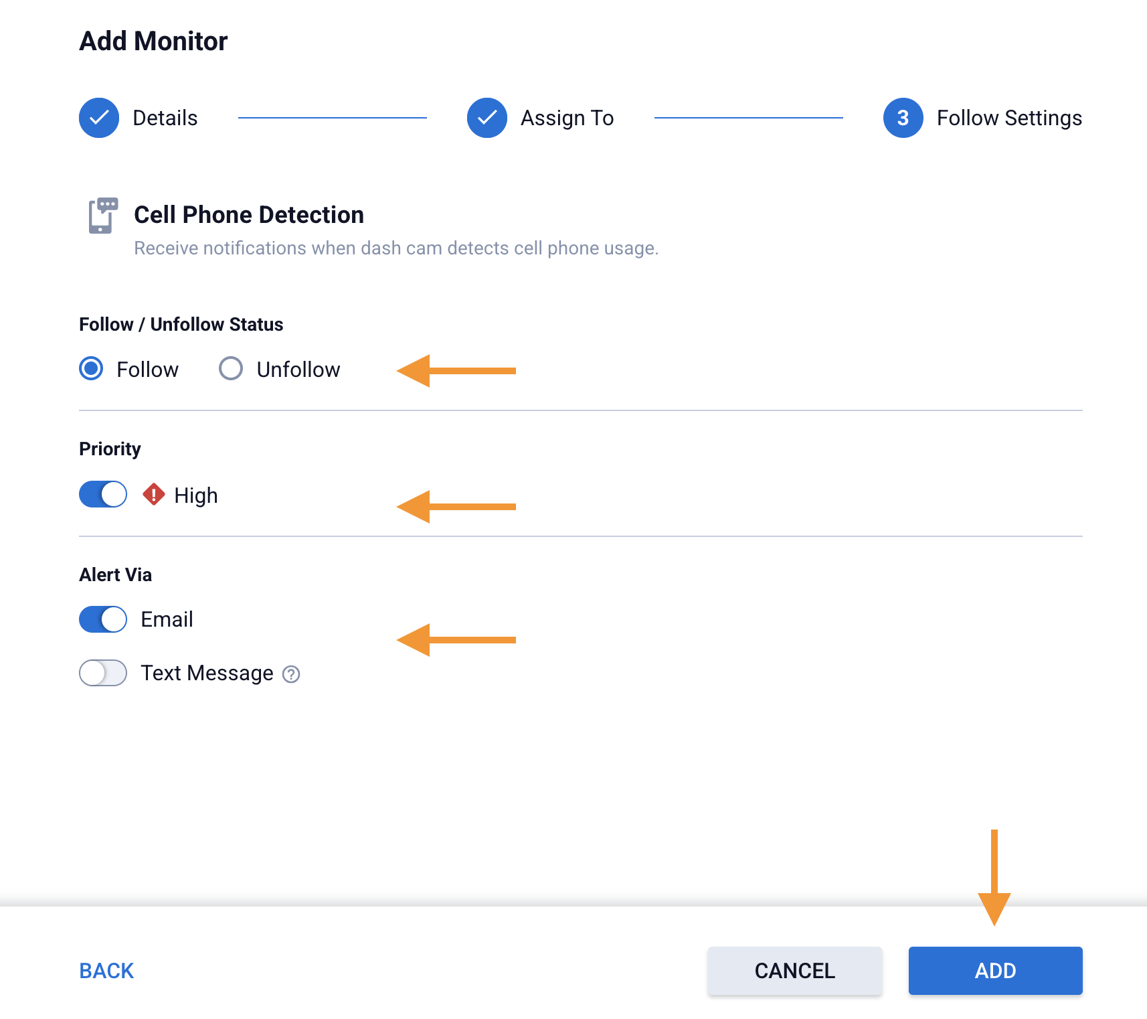
Task: Enable the Text Message alert toggle
Action: (x=103, y=673)
